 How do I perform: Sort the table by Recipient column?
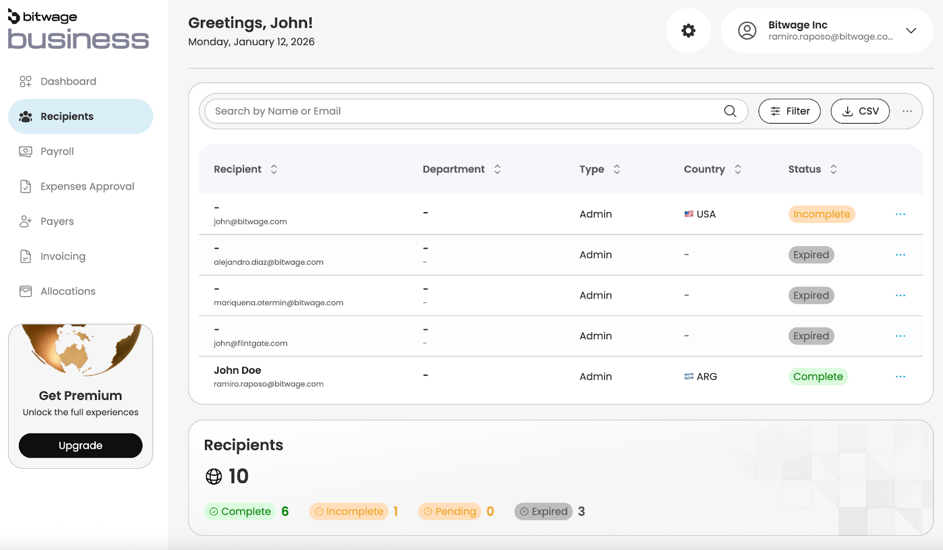274,170
